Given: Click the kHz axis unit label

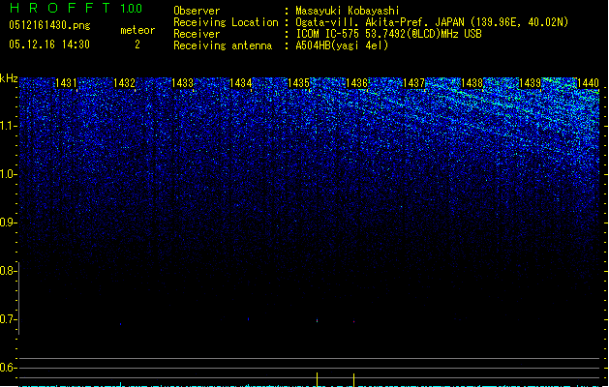Looking at the screenshot, I should click(9, 78).
